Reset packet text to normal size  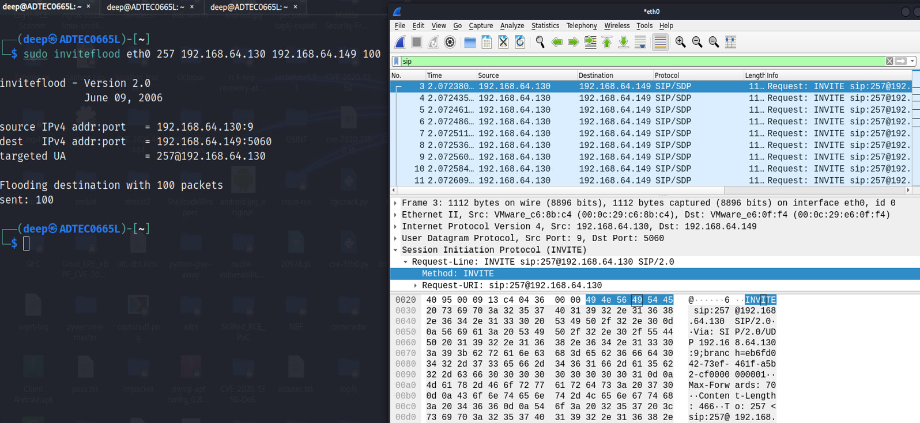click(x=714, y=42)
